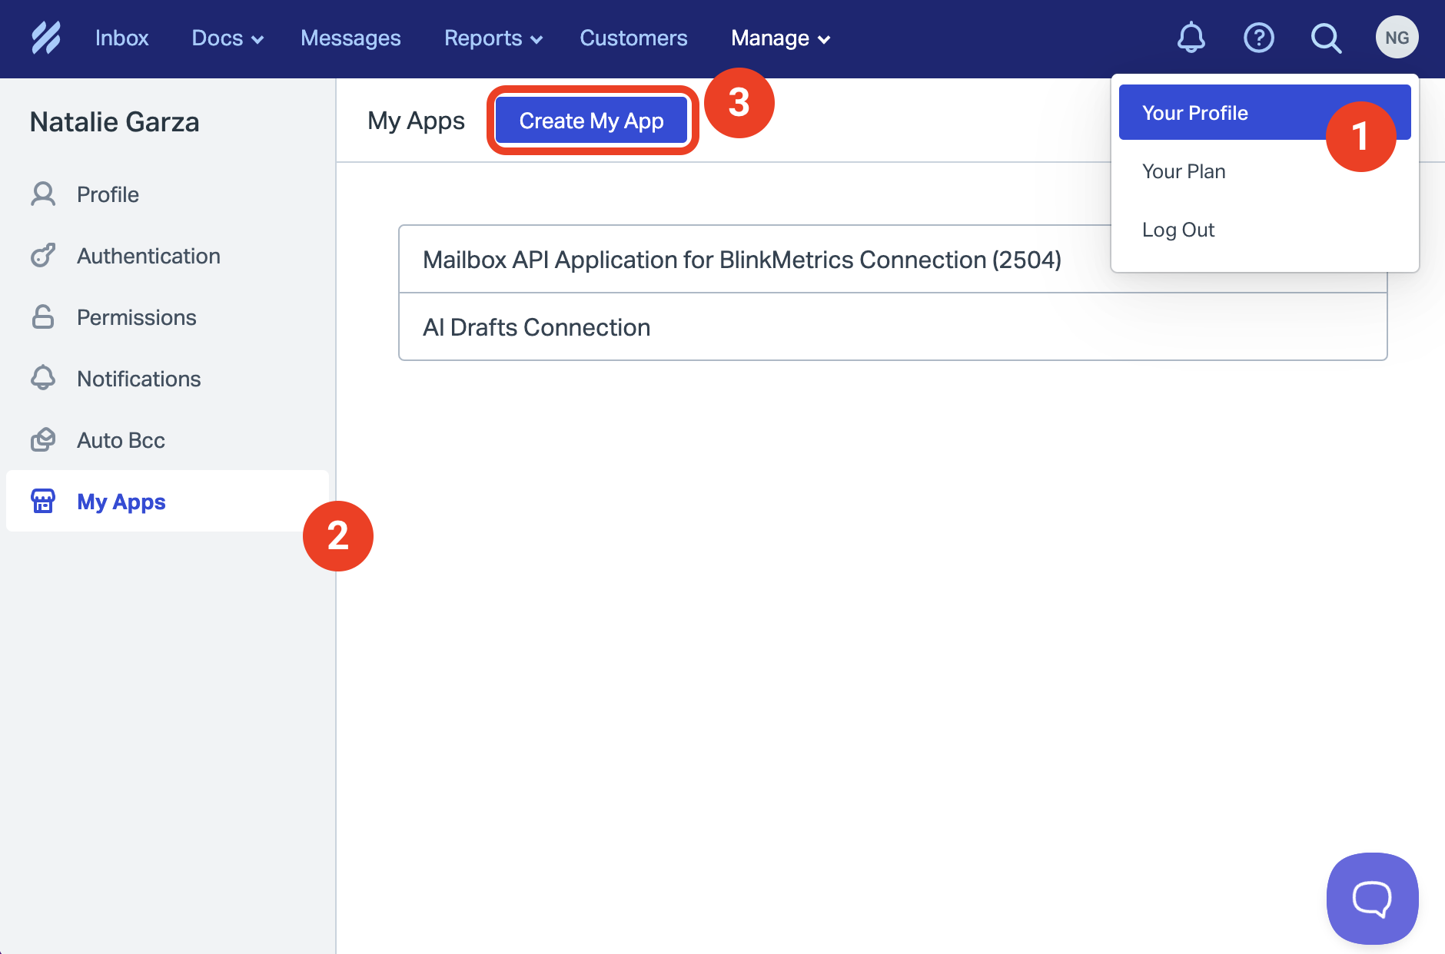Open the Mailbox API Application entry

pos(741,260)
